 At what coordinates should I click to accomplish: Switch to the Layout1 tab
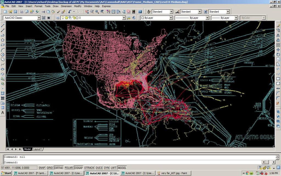point(38,149)
